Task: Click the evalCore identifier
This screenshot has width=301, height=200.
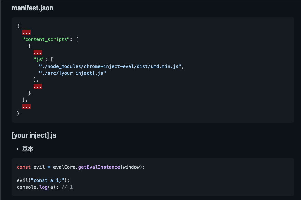Action: click(x=64, y=167)
